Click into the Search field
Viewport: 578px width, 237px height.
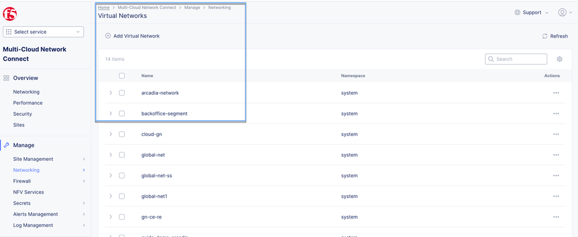point(516,59)
